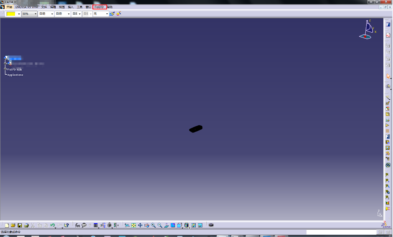Open the layer dropdown showing 无
This screenshot has height=237, width=393.
click(107, 14)
